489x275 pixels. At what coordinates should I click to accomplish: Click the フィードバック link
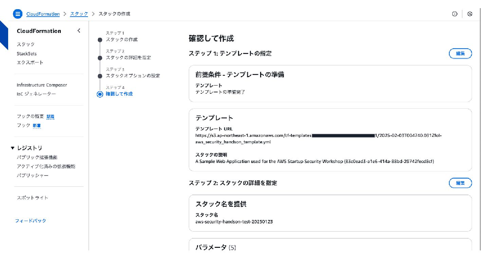[x=31, y=221]
